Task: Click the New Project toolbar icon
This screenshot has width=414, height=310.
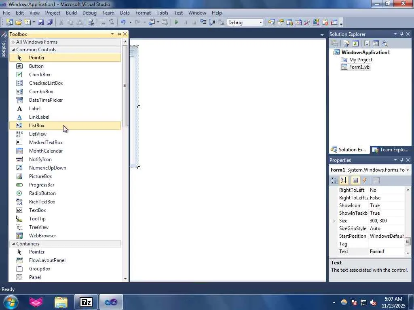Action: click(10, 23)
